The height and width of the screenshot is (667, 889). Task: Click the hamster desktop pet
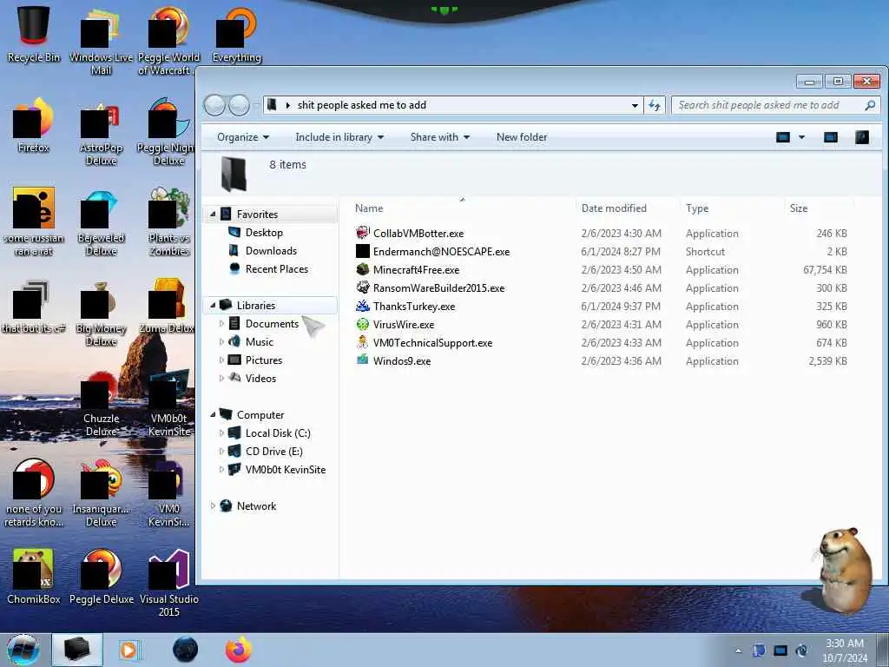[x=843, y=570]
